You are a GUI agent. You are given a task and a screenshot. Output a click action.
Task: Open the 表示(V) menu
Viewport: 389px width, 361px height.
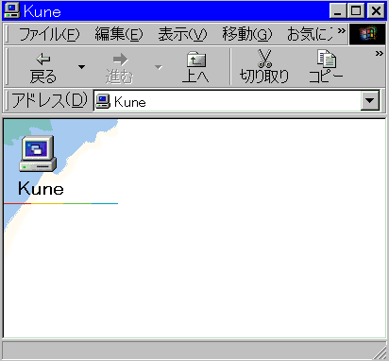(x=182, y=34)
